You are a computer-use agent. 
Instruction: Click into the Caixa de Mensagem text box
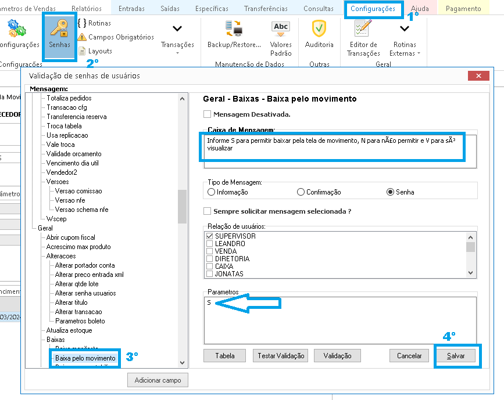(340, 151)
